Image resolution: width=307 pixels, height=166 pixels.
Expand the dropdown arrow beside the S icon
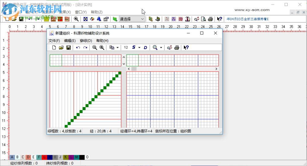tap(139, 48)
